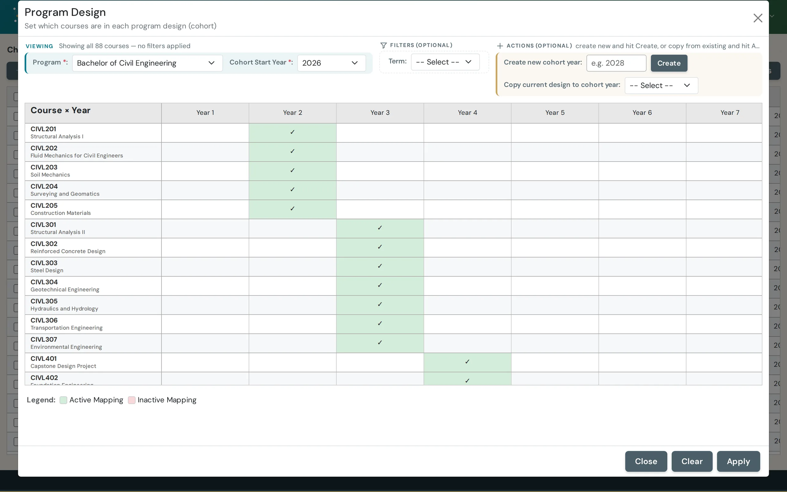
Task: Open the Program dropdown showing Bachelor of Civil Engineering
Action: click(147, 63)
